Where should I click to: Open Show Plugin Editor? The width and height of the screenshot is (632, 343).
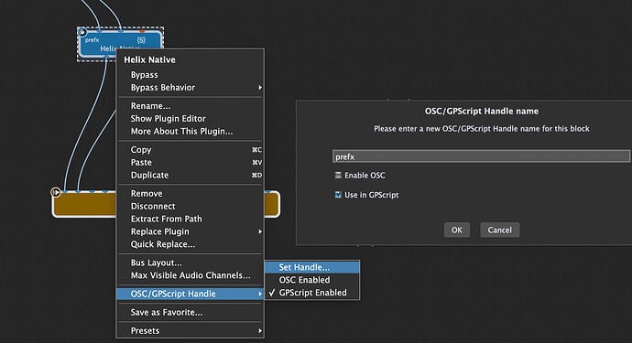pyautogui.click(x=191, y=119)
